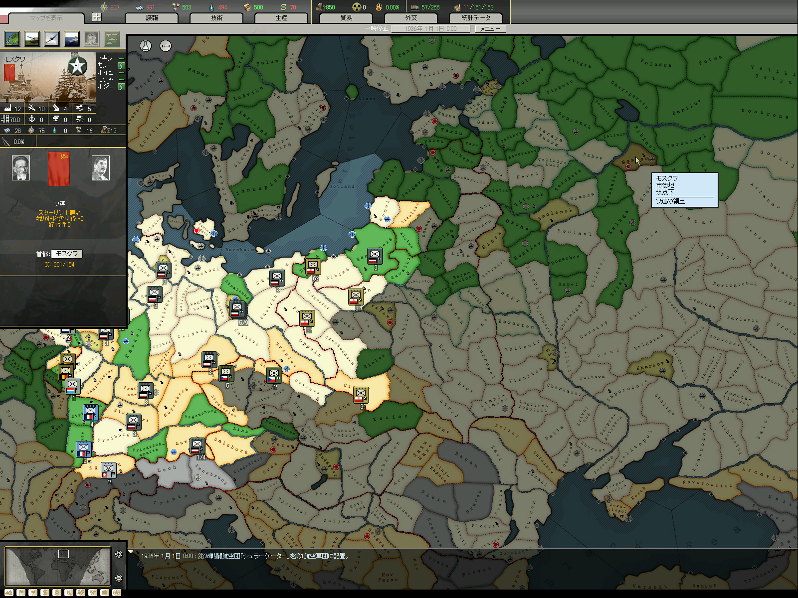
Task: Zoom in with the minimap plus button
Action: point(119,554)
